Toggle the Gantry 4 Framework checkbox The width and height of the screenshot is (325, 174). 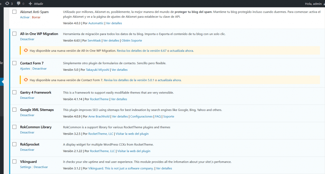[14, 92]
